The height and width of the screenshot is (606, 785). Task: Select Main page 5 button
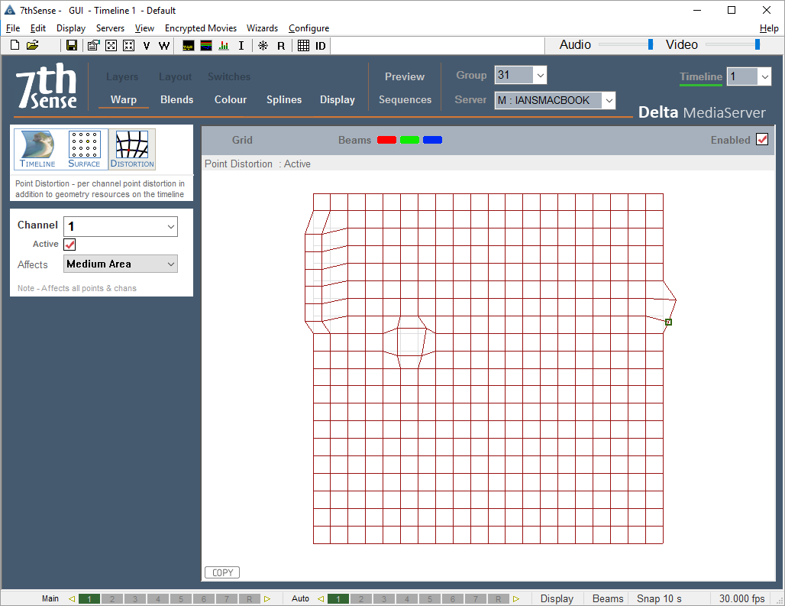tap(181, 598)
